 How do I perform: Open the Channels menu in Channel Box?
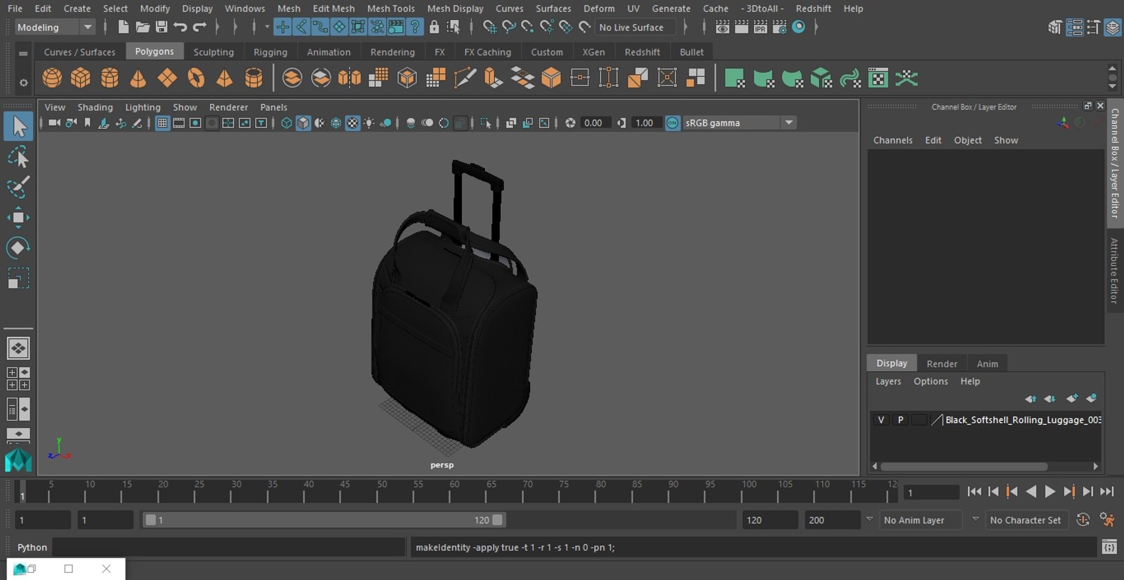pos(893,140)
